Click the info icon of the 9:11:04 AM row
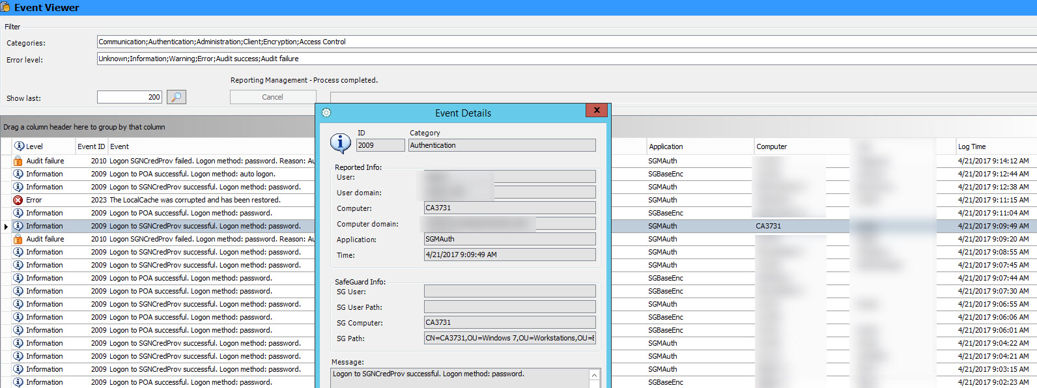Screen dimensions: 1037x388 tap(18, 213)
